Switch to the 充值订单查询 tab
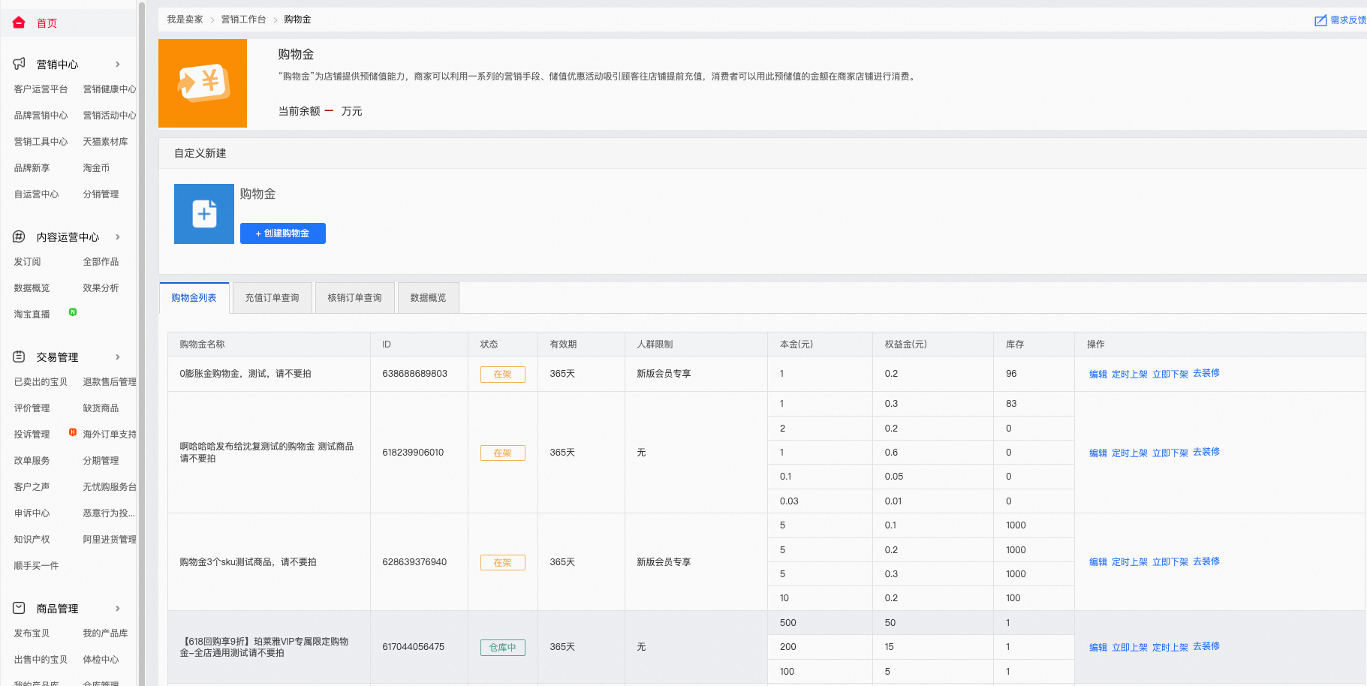Image resolution: width=1367 pixels, height=686 pixels. pyautogui.click(x=272, y=298)
